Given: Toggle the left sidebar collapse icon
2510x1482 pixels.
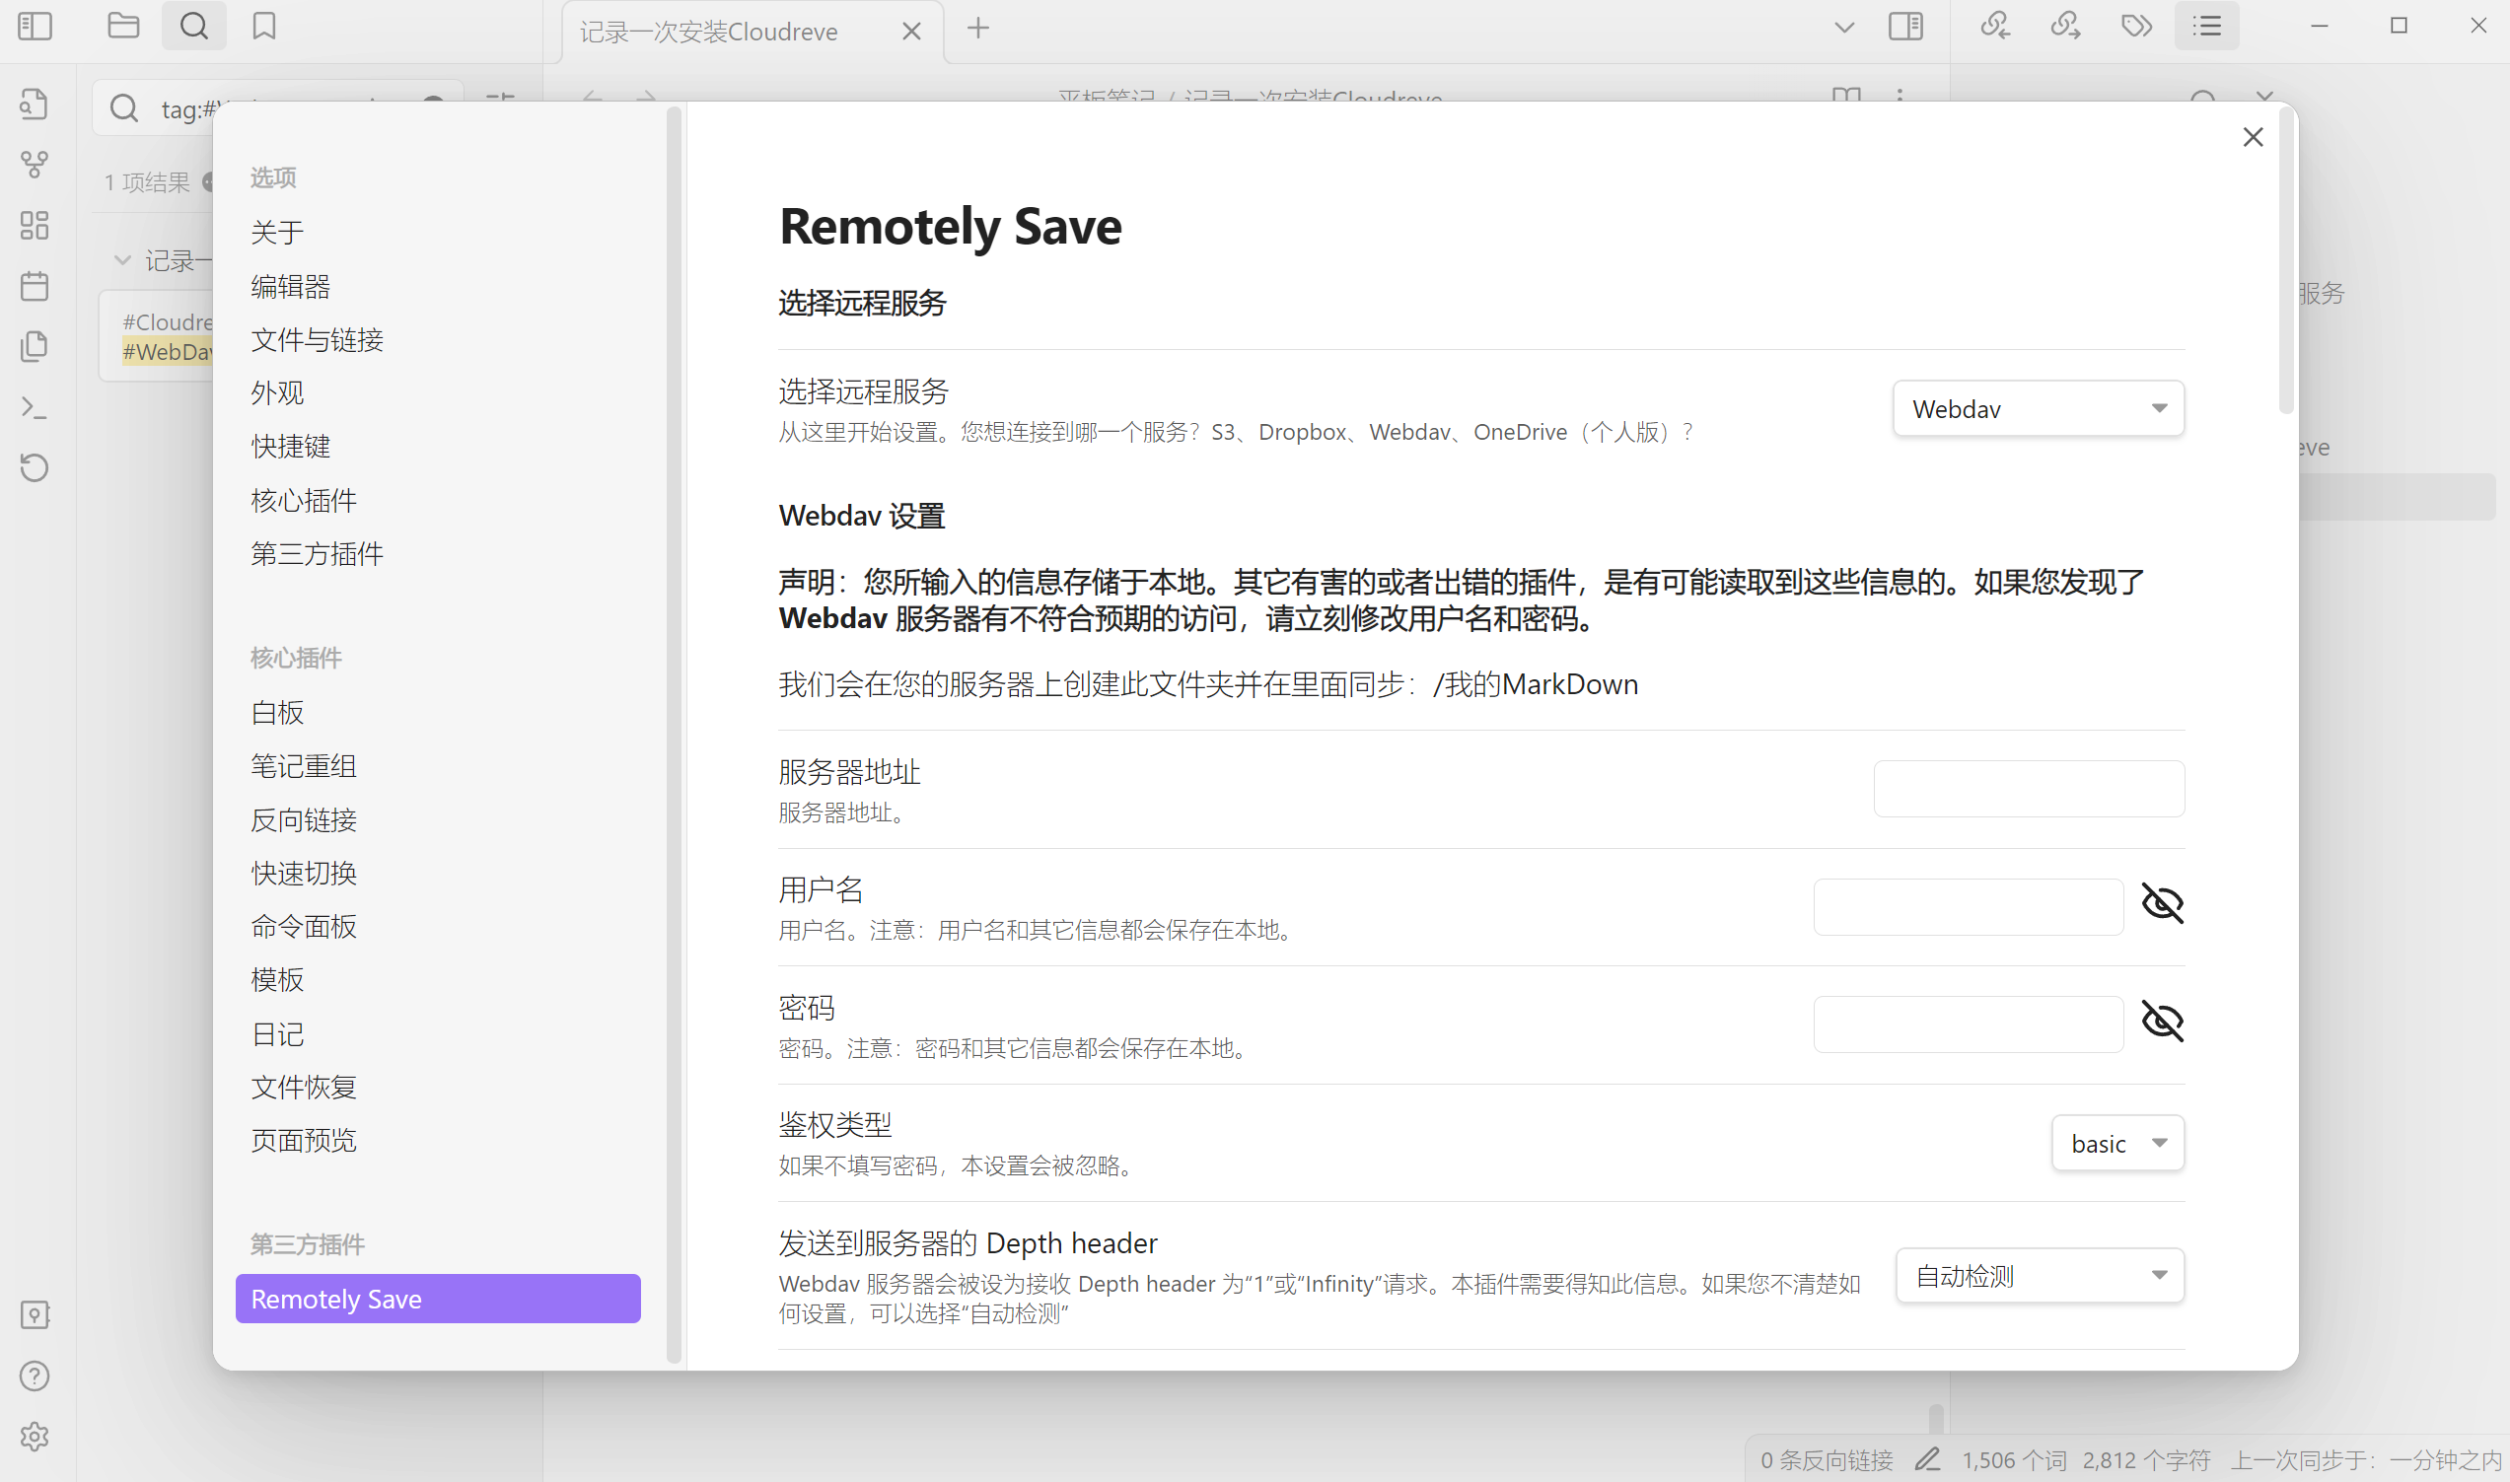Looking at the screenshot, I should [x=35, y=26].
